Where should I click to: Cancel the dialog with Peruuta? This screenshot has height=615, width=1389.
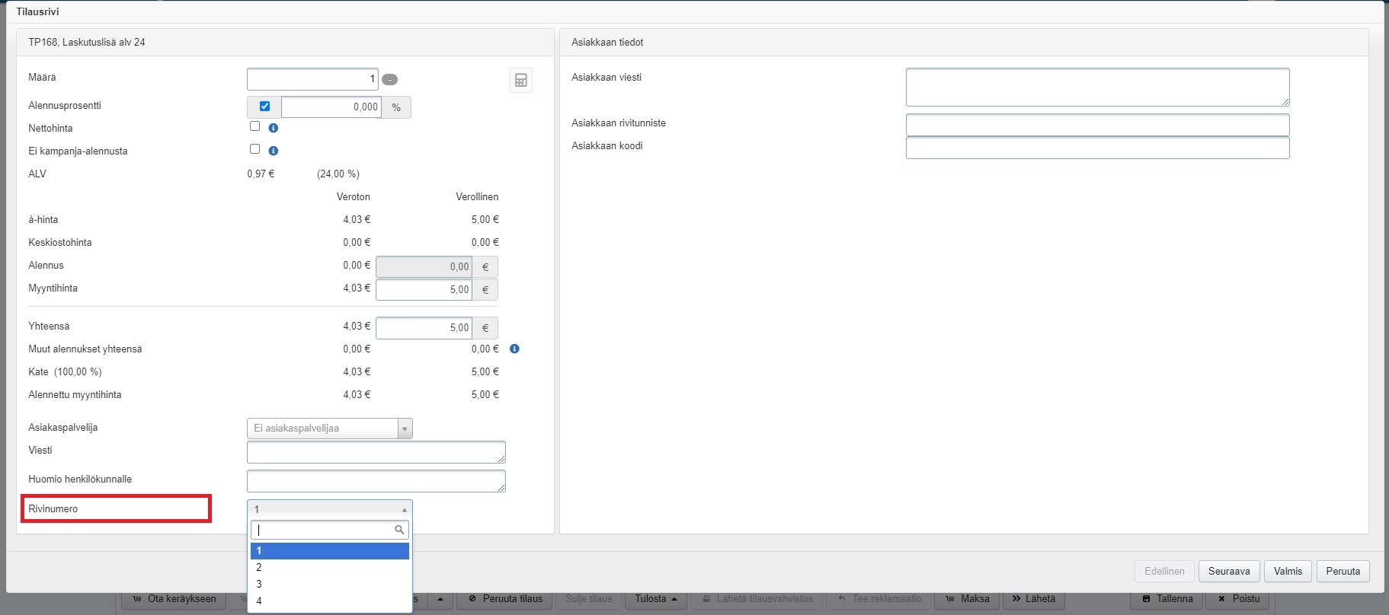pos(1343,571)
